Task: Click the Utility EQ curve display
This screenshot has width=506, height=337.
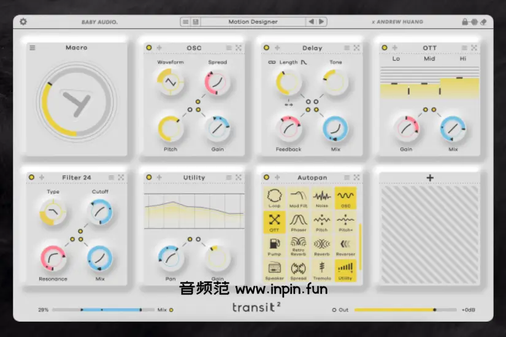Action: 194,211
